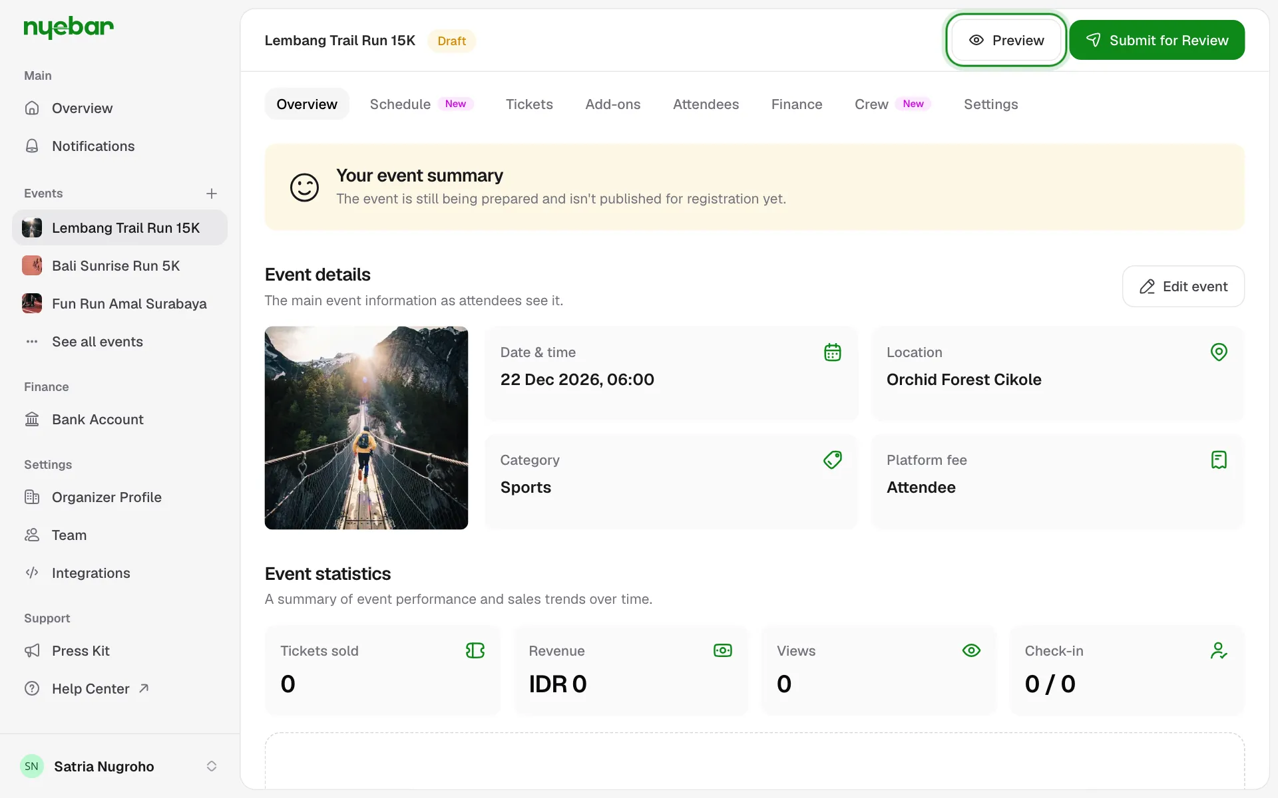Screen dimensions: 1278x798
Task: Click the "22 Dec 2026, 06:00" date text
Action: 577,380
